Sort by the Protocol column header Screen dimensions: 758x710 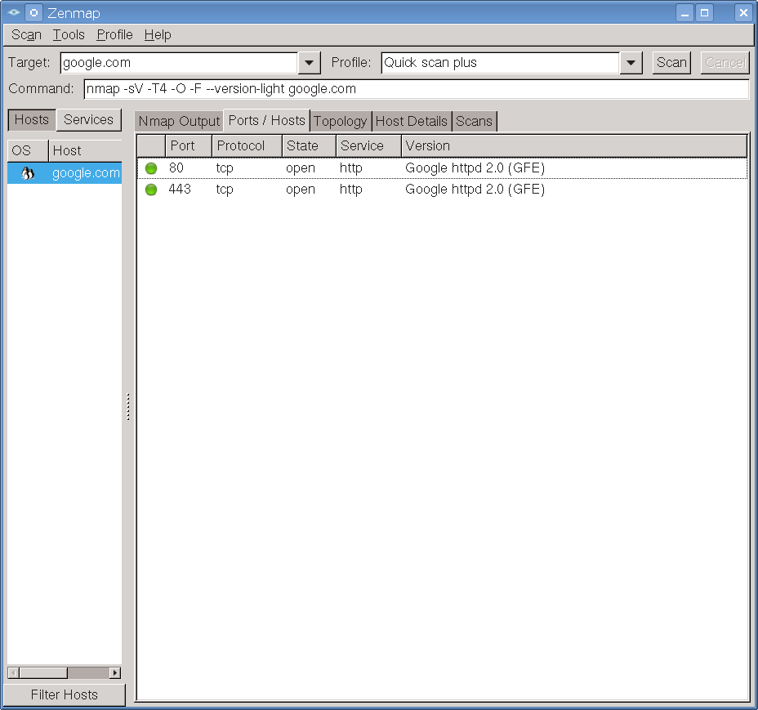[x=247, y=146]
